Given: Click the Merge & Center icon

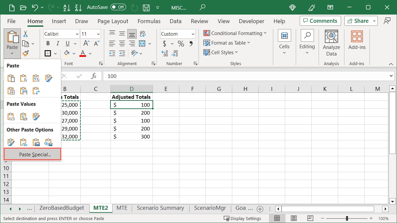Looking at the screenshot, I should click(x=142, y=44).
